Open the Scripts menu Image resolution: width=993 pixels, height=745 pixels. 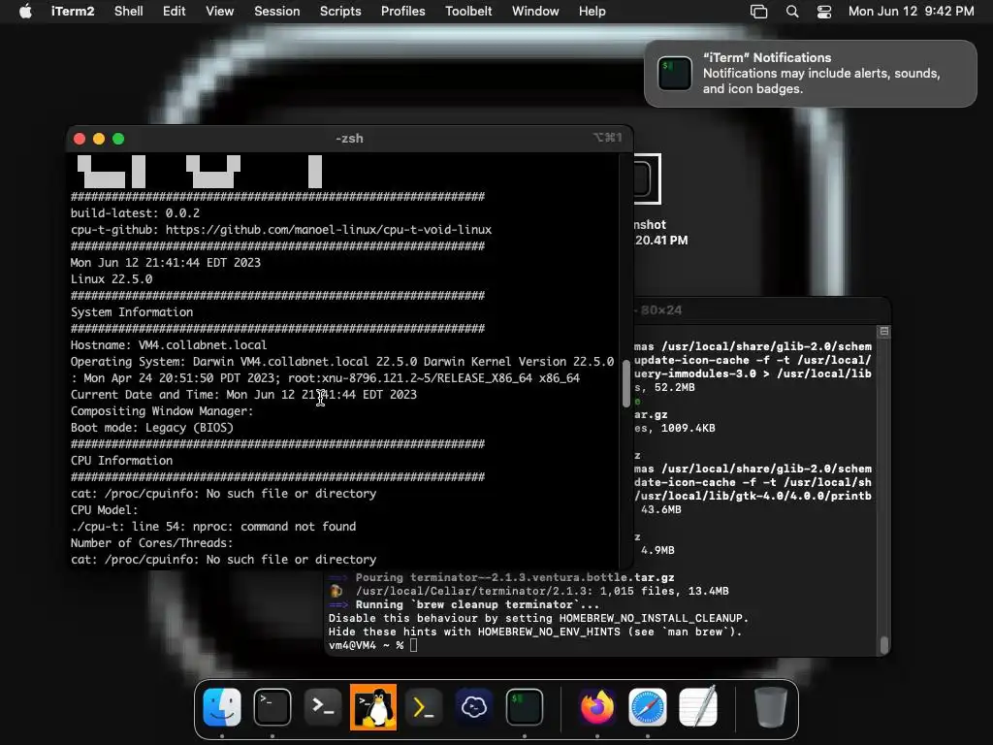click(340, 12)
